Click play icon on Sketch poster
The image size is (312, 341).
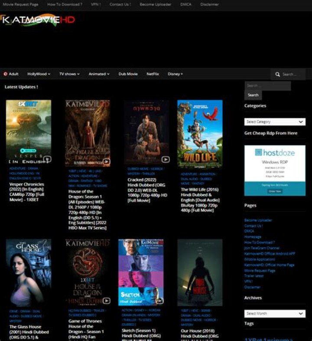[x=159, y=301]
